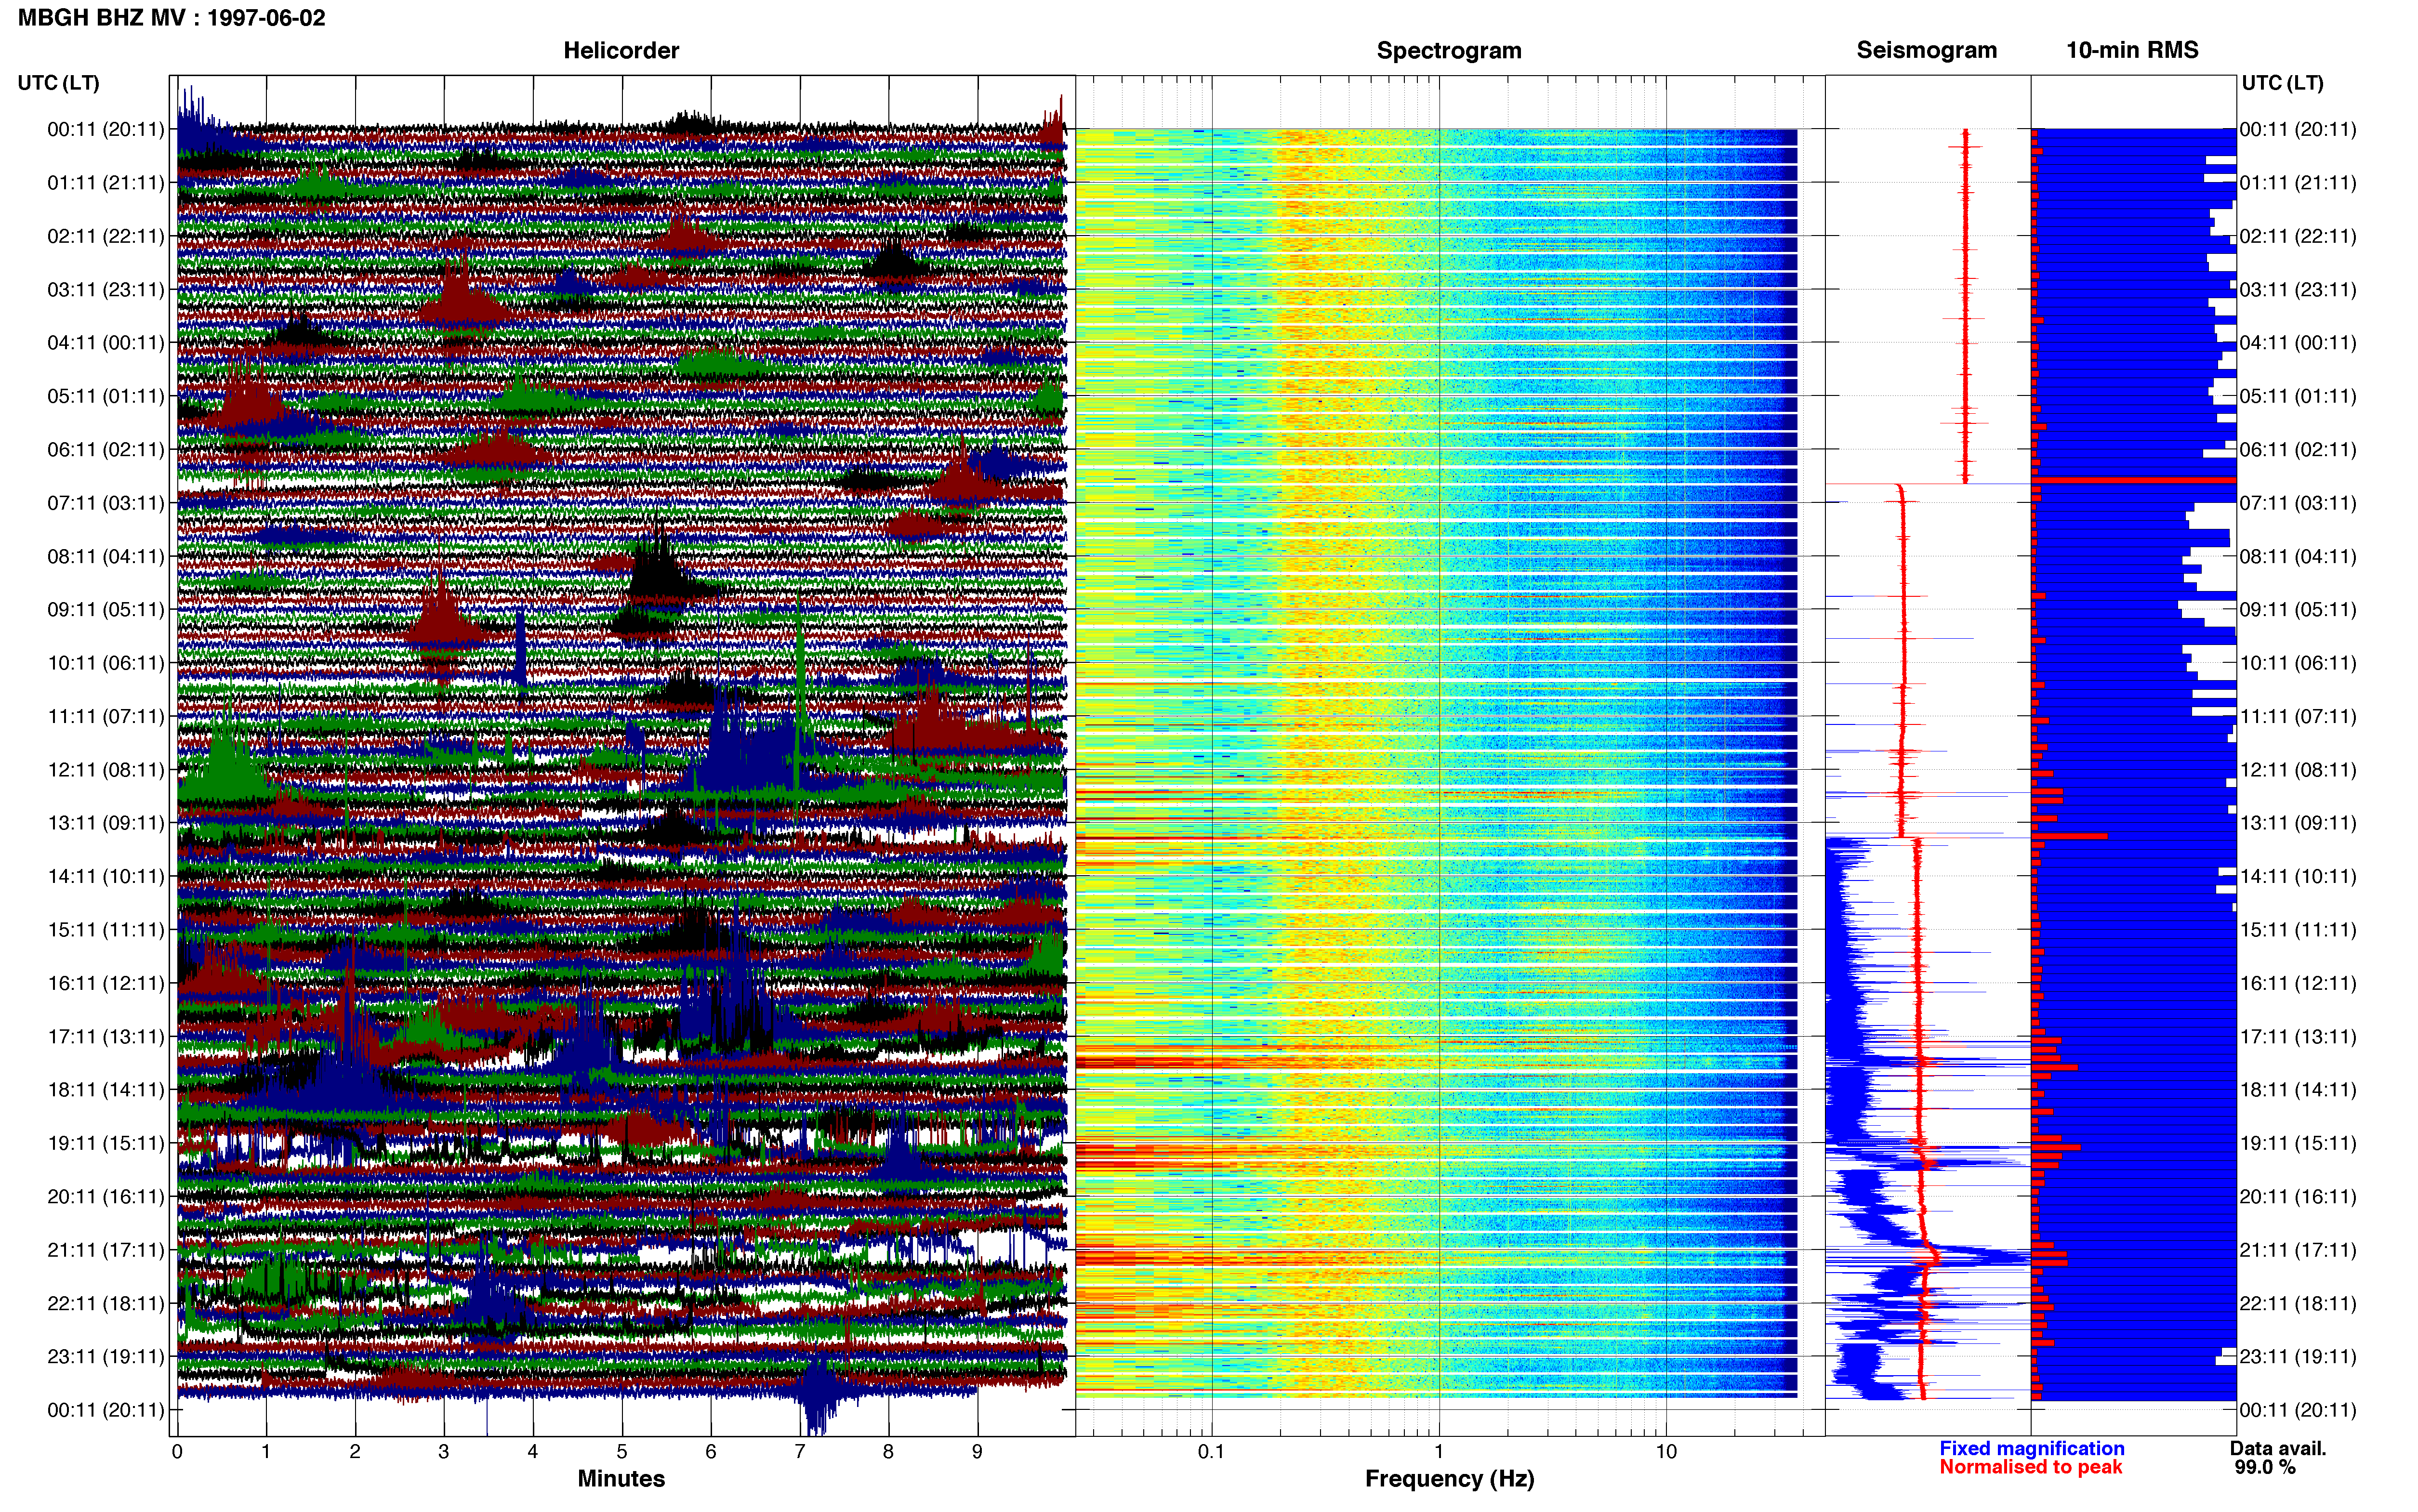This screenshot has height=1512, width=2418.
Task: Click the 'Fixed magnification' legend text
Action: click(2031, 1448)
